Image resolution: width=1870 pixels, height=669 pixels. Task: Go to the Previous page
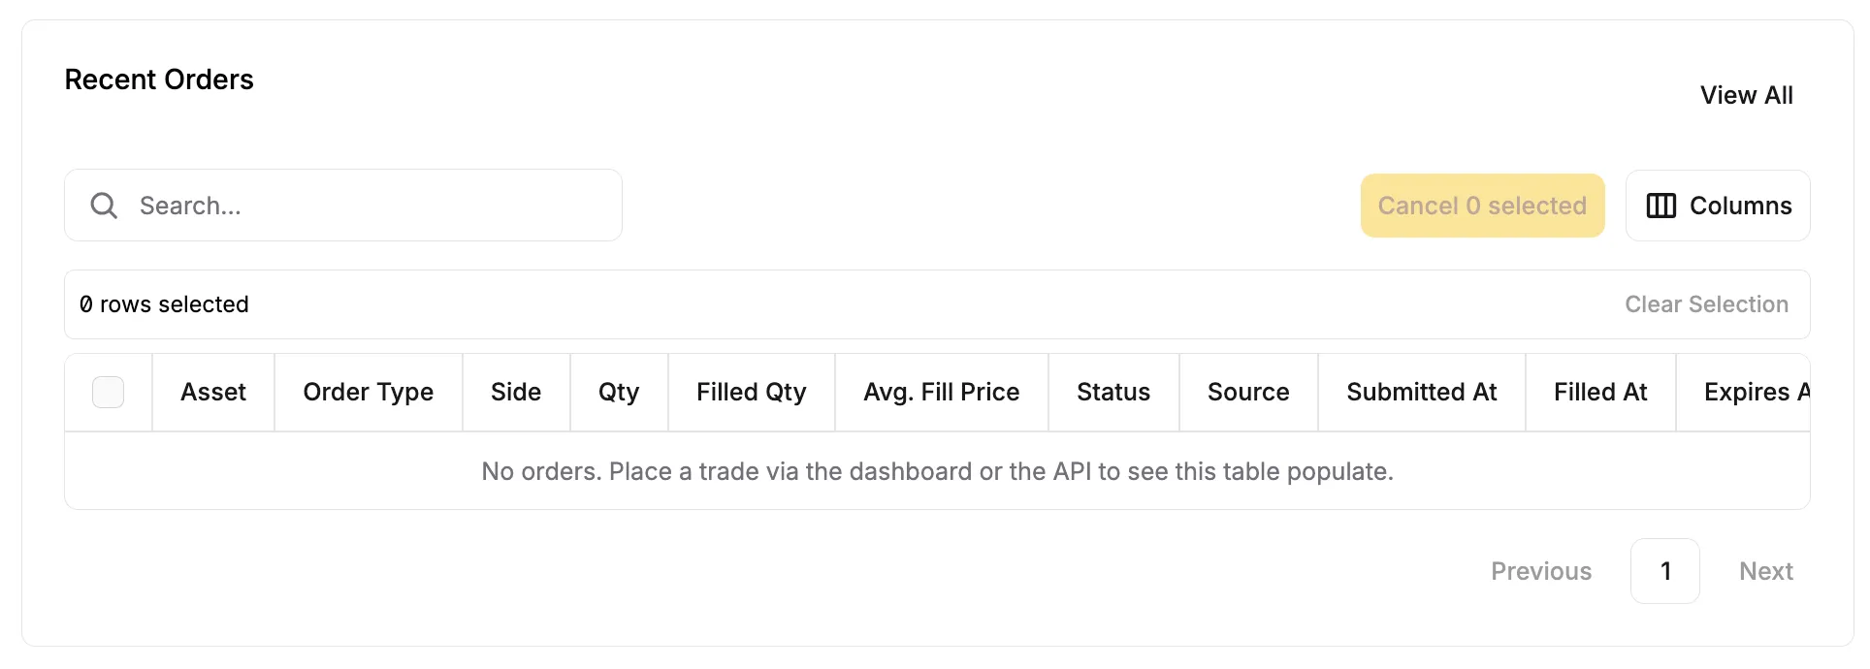(x=1541, y=571)
